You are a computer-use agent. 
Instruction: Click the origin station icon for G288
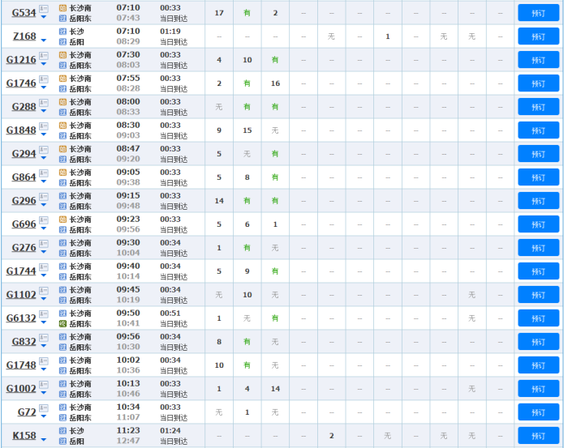[62, 102]
